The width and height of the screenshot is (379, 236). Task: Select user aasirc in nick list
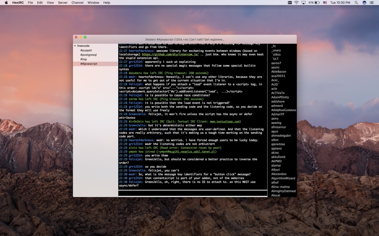275,68
